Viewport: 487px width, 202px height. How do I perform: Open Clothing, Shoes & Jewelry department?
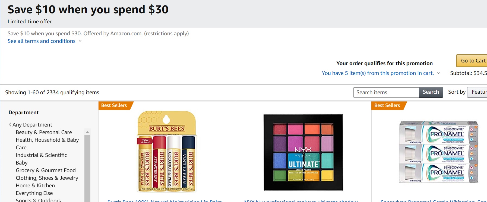click(x=47, y=178)
